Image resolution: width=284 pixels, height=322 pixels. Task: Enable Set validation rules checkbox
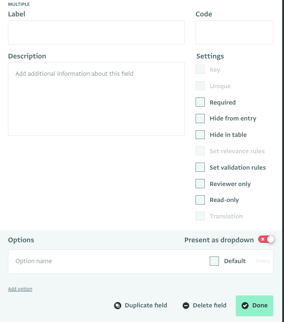click(x=200, y=167)
